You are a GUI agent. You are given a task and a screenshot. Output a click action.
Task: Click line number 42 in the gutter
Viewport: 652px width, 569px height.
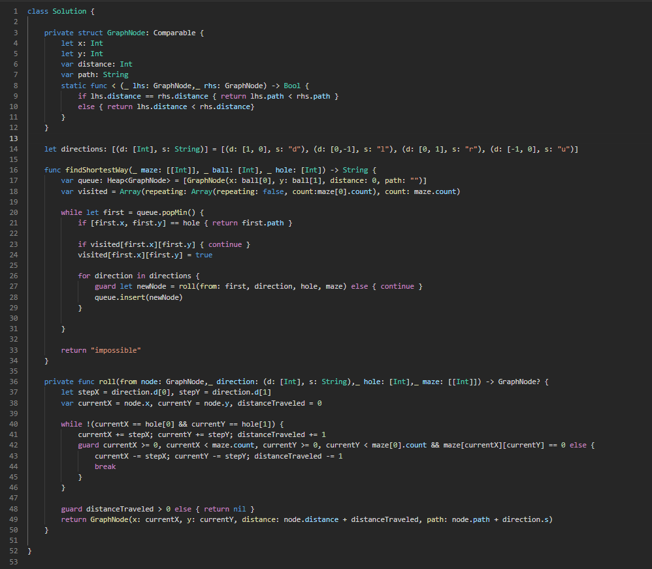coord(14,445)
